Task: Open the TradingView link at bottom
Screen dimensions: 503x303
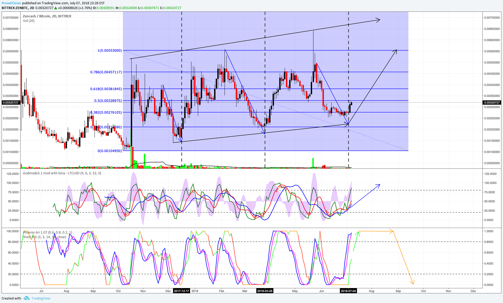Action: pyautogui.click(x=41, y=298)
